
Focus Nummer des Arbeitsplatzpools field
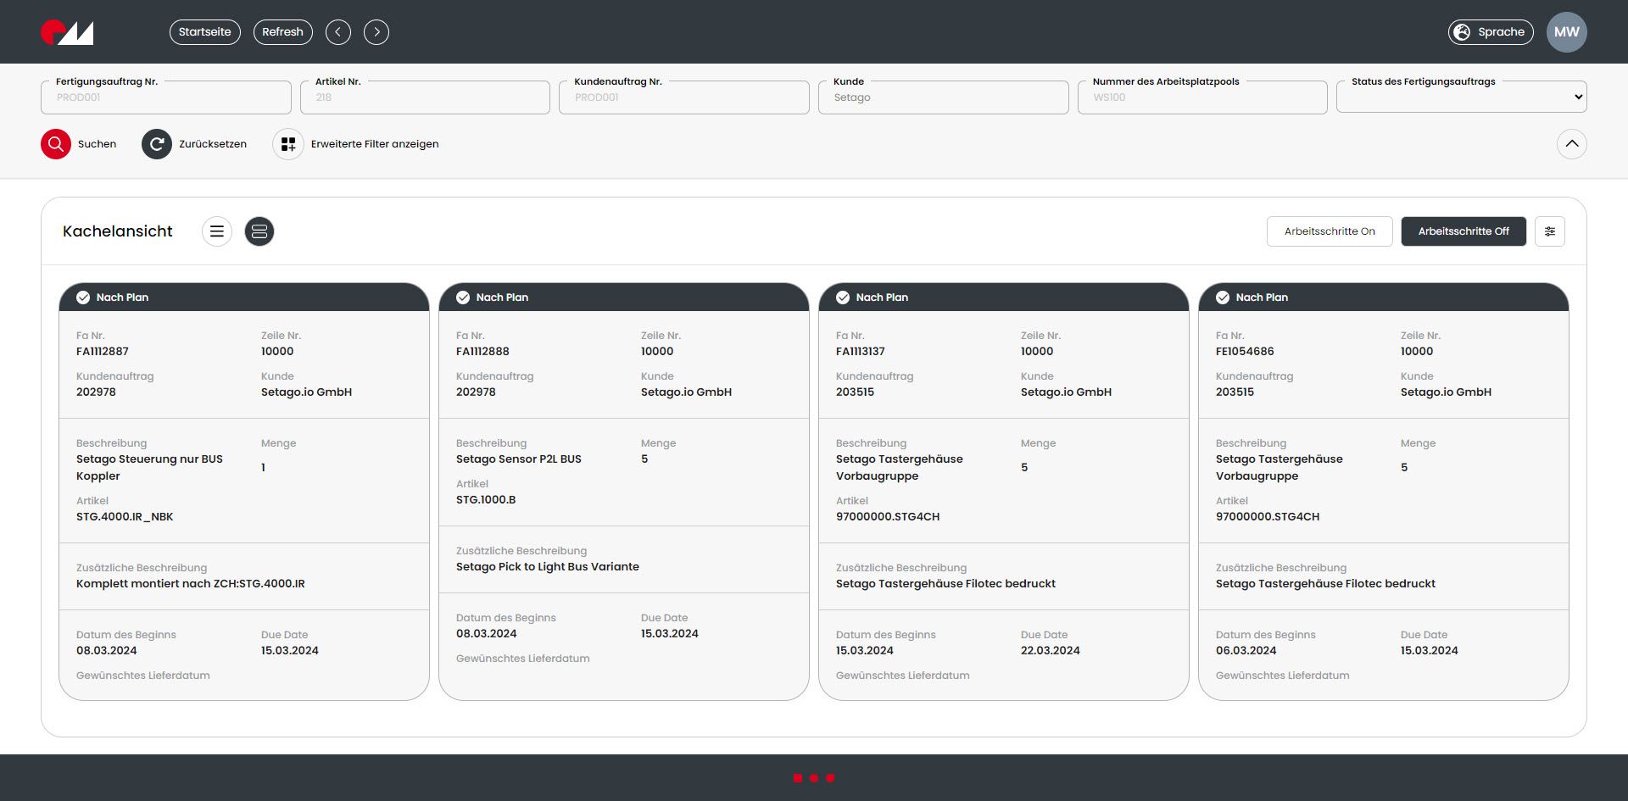click(1202, 97)
